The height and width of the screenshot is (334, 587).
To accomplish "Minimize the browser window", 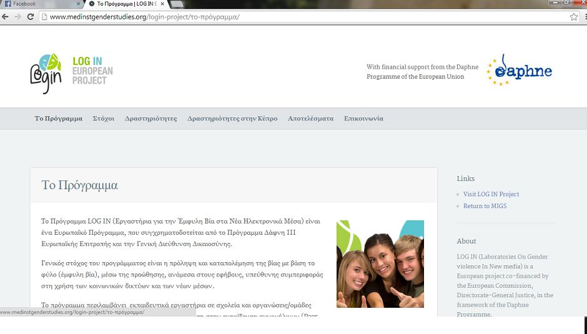I will 555,2.
